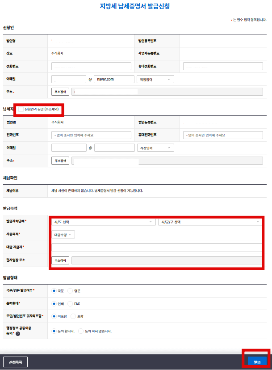The image size is (272, 370).
Task: Focus applicant 전화번호 input field
Action: click(92, 66)
